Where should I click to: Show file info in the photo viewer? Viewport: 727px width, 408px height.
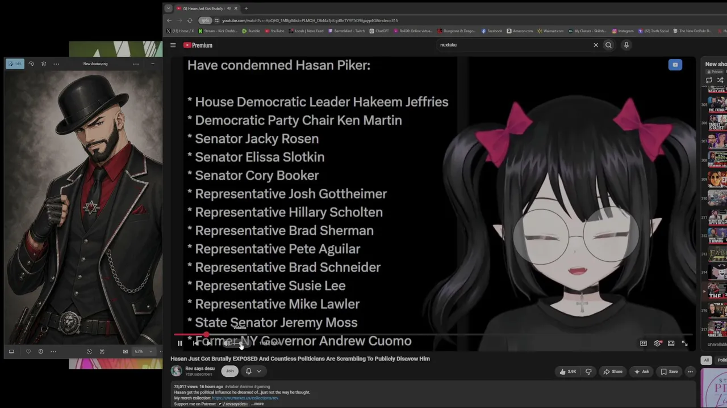40,351
